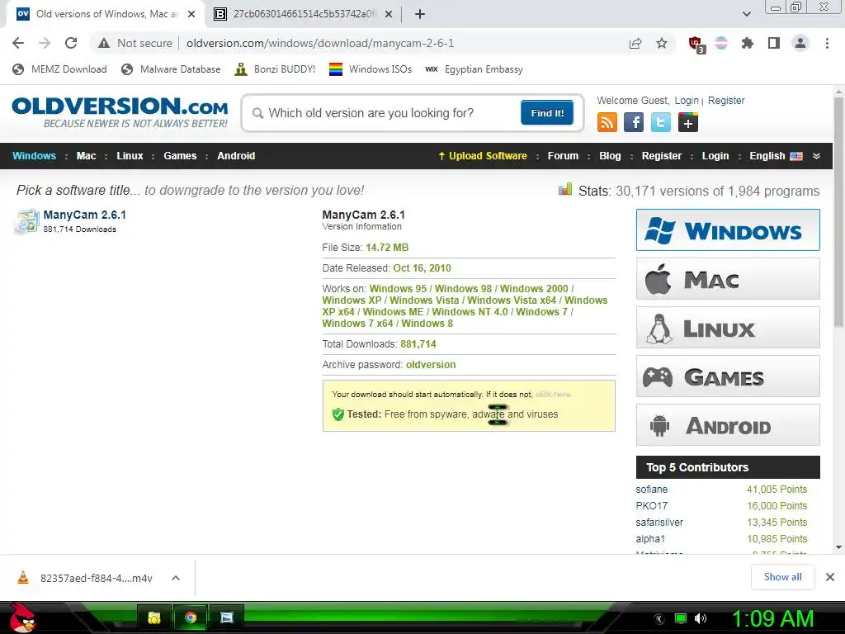Open the Extensions puzzle piece menu
The width and height of the screenshot is (845, 634).
(748, 43)
